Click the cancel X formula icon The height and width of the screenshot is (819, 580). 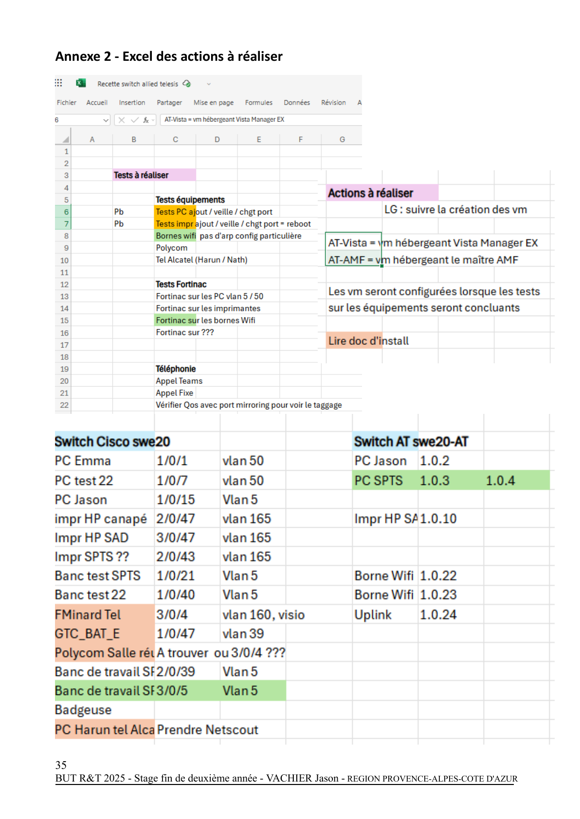click(x=122, y=120)
